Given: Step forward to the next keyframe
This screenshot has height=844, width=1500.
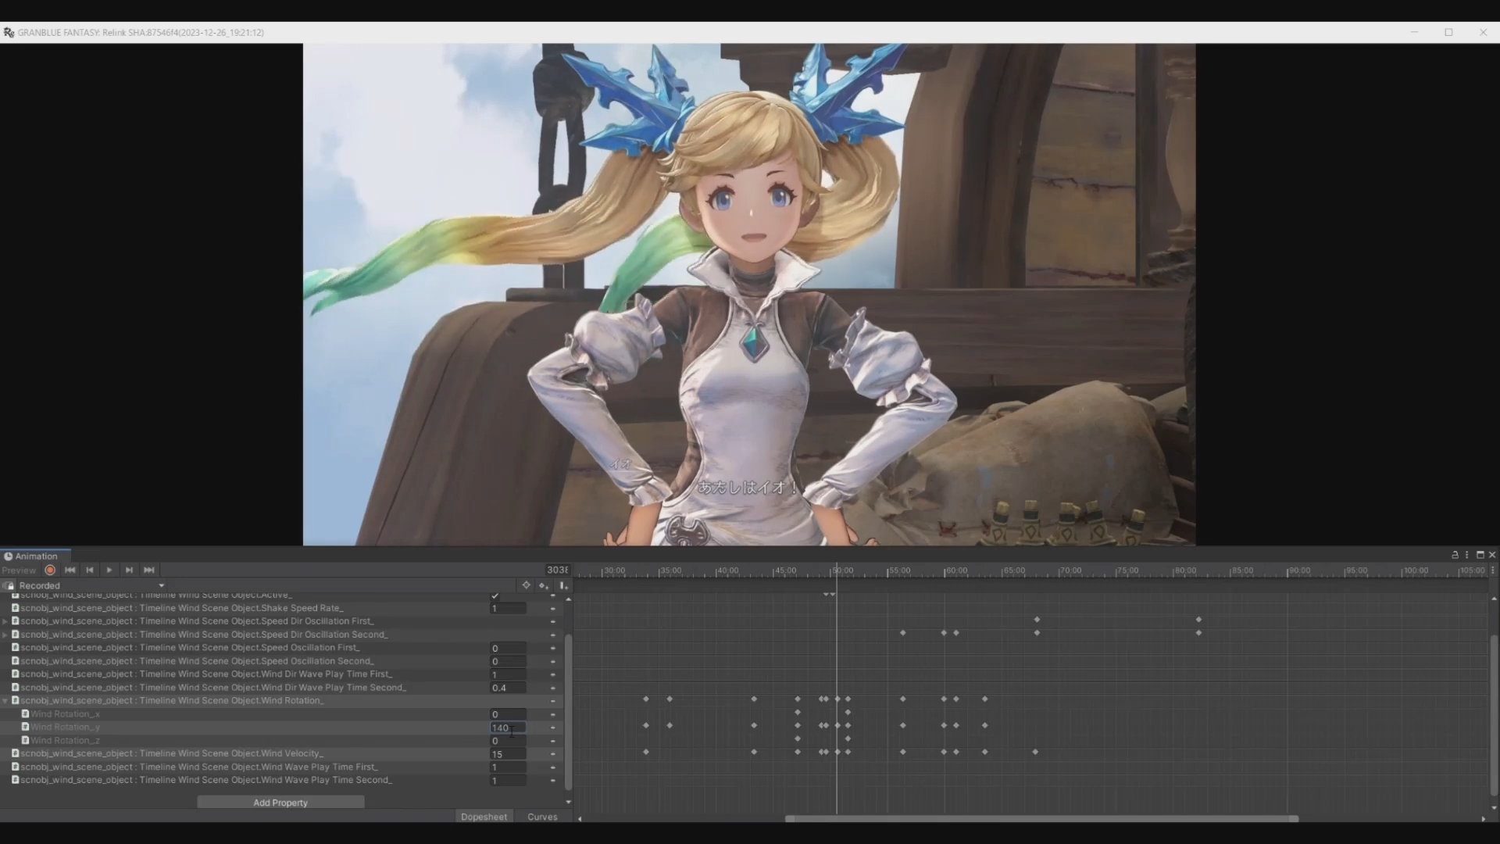Looking at the screenshot, I should click(x=129, y=570).
